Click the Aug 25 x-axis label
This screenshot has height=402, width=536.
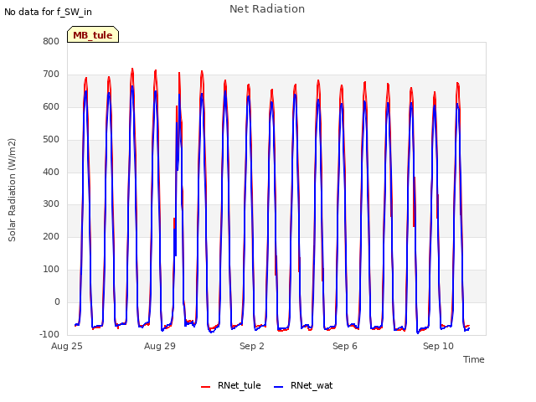point(67,346)
